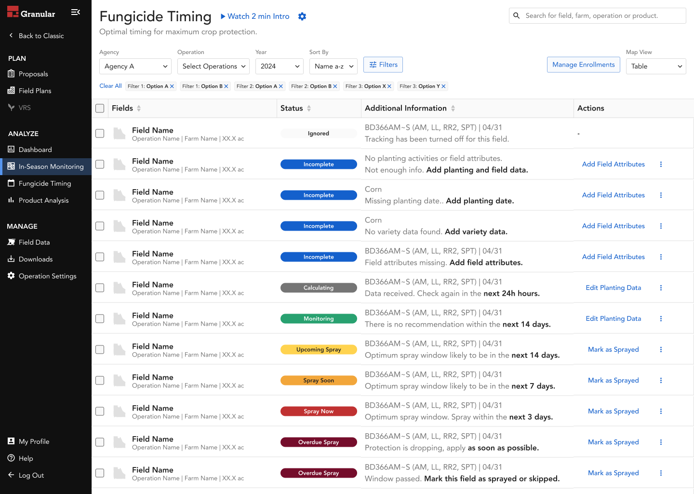The height and width of the screenshot is (494, 694).
Task: Navigate to Product Analysis
Action: pyautogui.click(x=46, y=200)
